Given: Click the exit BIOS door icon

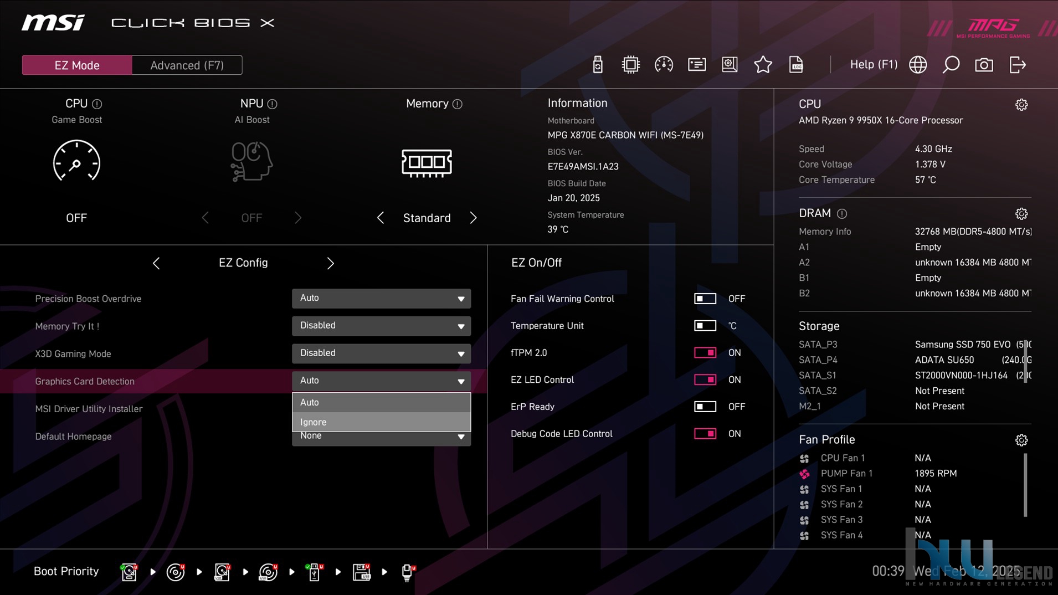Looking at the screenshot, I should [1018, 65].
